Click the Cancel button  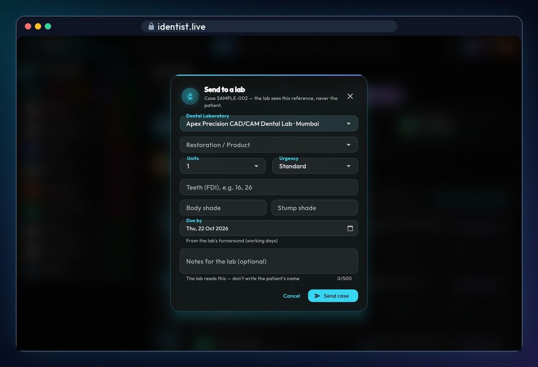(x=291, y=296)
